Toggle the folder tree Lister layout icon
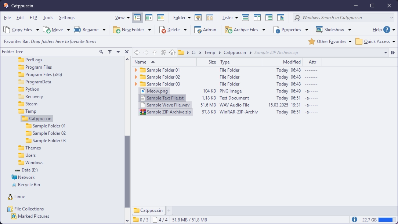Screen dimensions: 398x224 (x=269, y=18)
